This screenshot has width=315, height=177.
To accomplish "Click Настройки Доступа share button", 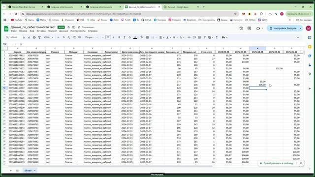I will [283, 29].
